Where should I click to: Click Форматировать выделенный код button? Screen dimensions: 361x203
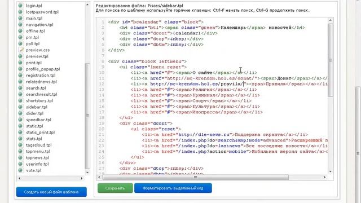[173, 188]
